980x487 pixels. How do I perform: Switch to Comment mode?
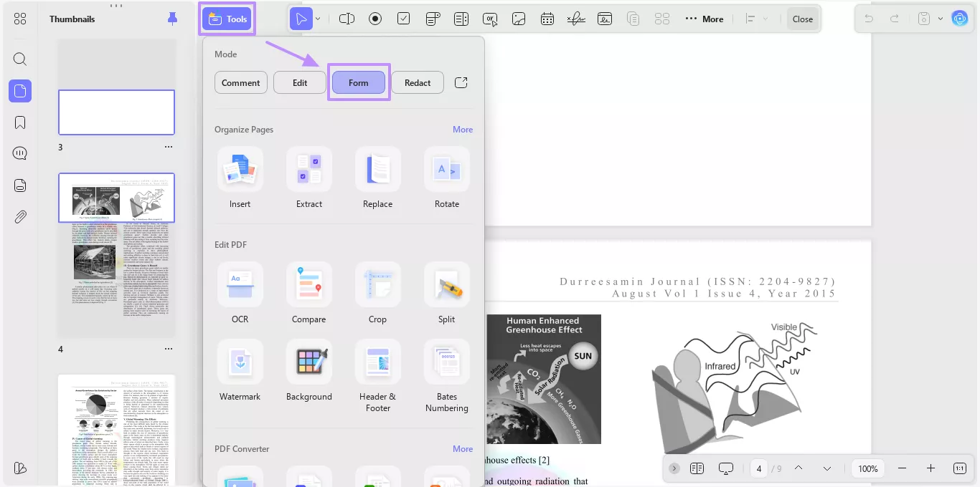[x=240, y=82]
